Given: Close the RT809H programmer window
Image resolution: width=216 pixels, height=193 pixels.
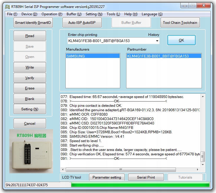Looking at the screenshot, I should (204, 6).
